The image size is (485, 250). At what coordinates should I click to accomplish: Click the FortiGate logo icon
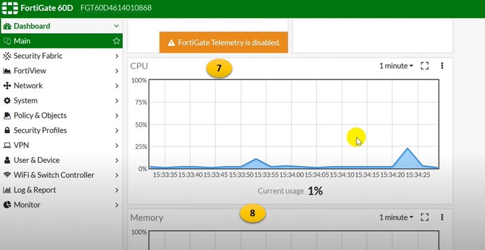[10, 8]
